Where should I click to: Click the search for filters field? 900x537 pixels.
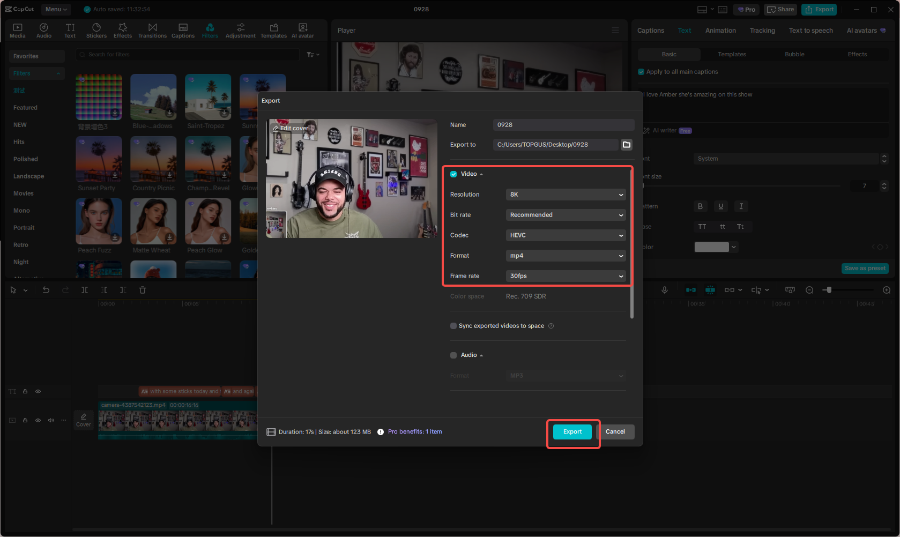pyautogui.click(x=188, y=54)
